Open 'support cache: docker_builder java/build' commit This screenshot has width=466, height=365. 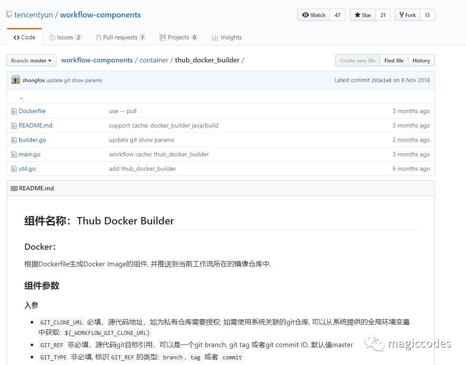tap(164, 126)
